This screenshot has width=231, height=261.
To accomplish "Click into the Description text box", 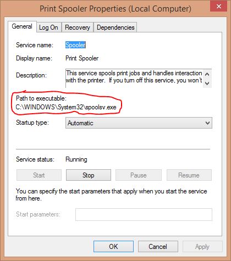I will pos(134,78).
